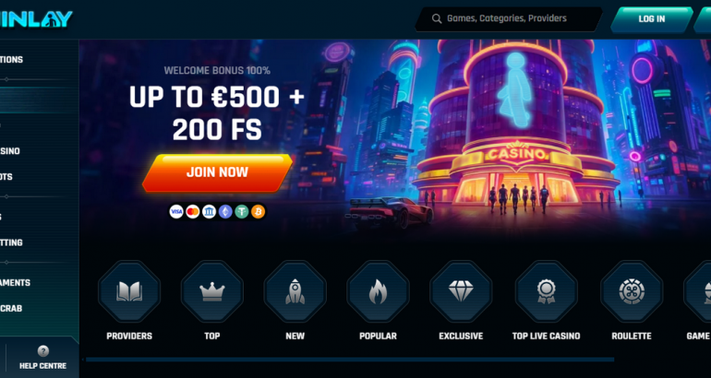Open the Betting sidebar menu item

(11, 242)
